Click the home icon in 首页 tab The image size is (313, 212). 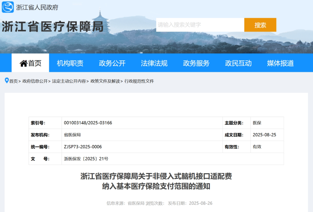click(23, 64)
